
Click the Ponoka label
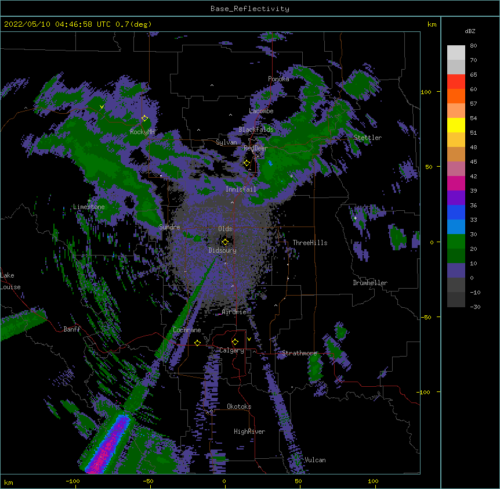[x=278, y=79]
